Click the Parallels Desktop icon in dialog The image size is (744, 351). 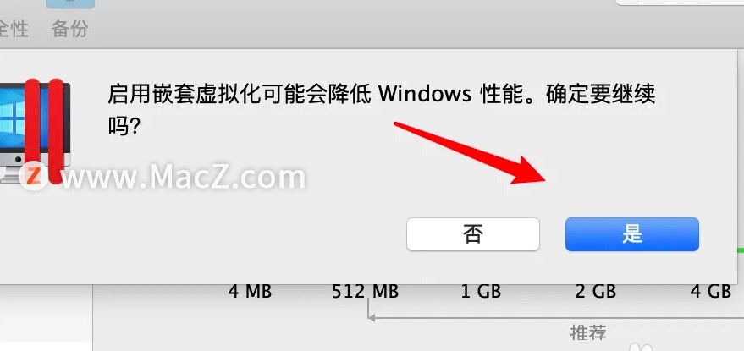(35, 131)
